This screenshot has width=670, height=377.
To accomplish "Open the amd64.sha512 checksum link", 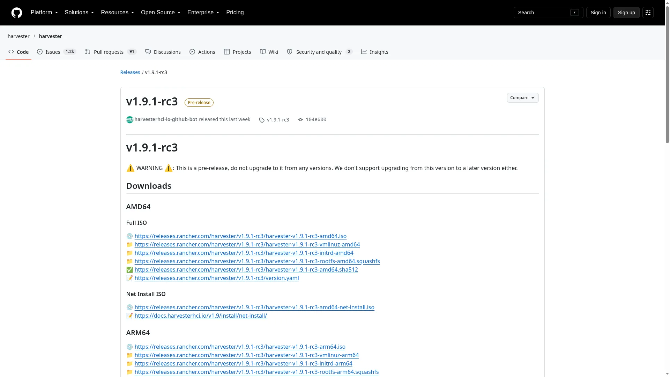I will [x=246, y=270].
